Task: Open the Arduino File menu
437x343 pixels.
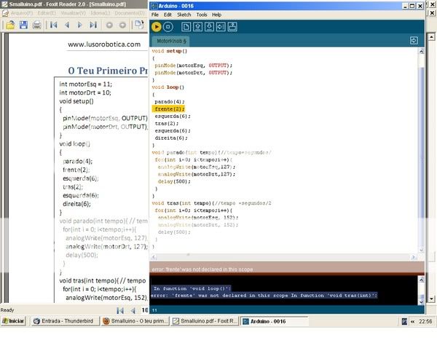Action: pyautogui.click(x=155, y=15)
